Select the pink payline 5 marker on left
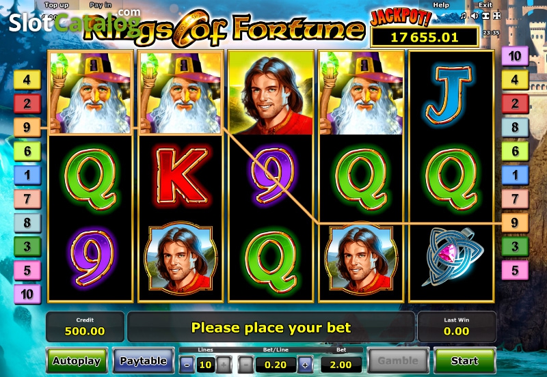Image resolution: width=547 pixels, height=377 pixels. 27,270
